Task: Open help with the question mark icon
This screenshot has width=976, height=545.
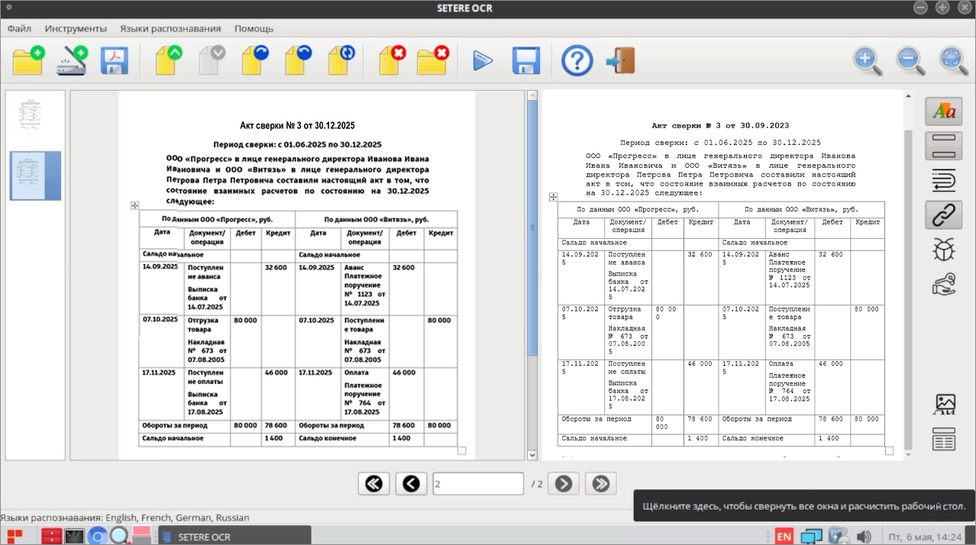Action: [577, 60]
